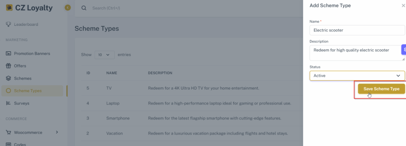Viewport: 406px width, 146px height.
Task: Open the Show entries count dropdown
Action: coord(105,54)
